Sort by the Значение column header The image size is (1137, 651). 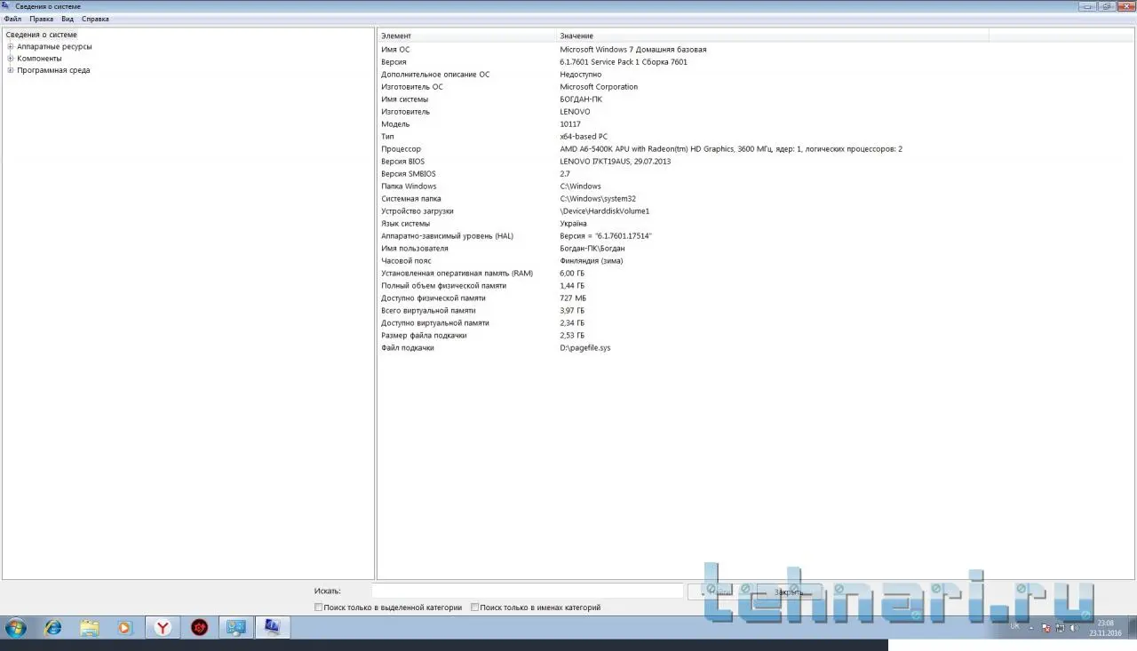click(772, 36)
